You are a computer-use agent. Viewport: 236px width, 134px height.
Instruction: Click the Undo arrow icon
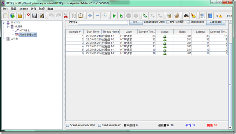51,16
